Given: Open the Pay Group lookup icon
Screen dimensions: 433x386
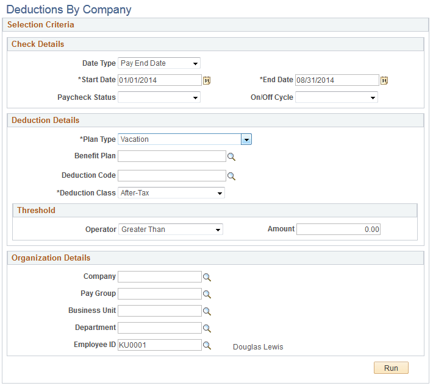Looking at the screenshot, I should (207, 294).
